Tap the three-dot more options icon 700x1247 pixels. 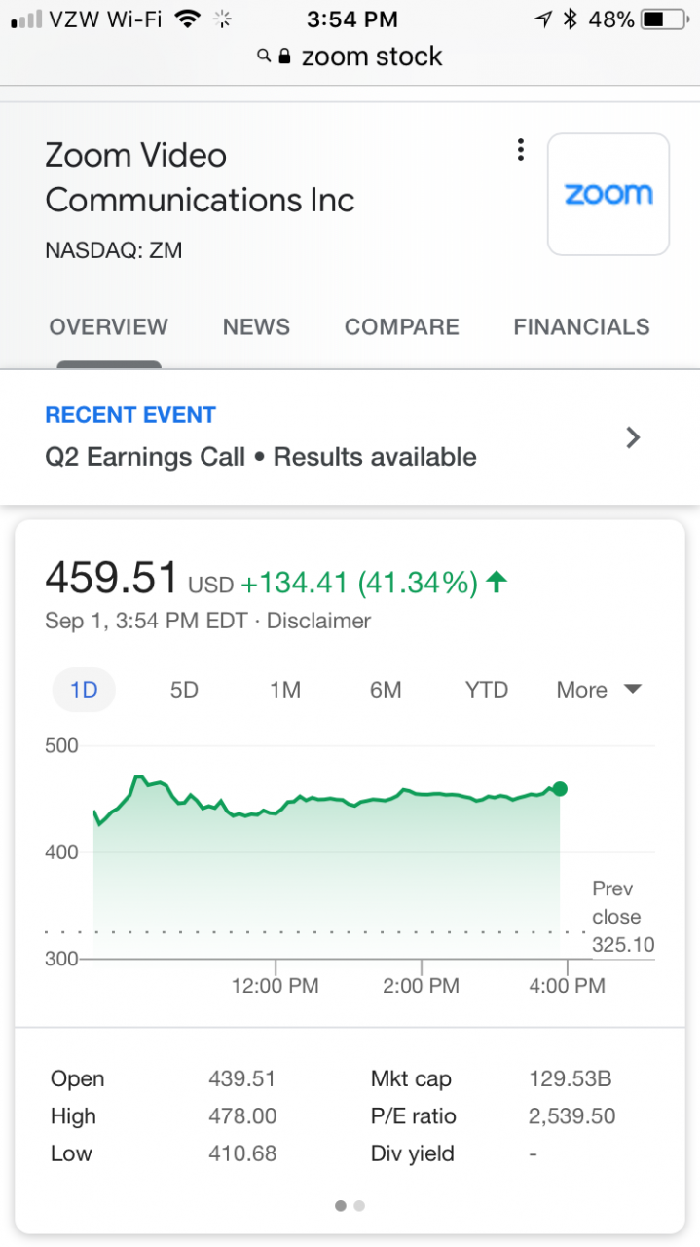pos(521,150)
